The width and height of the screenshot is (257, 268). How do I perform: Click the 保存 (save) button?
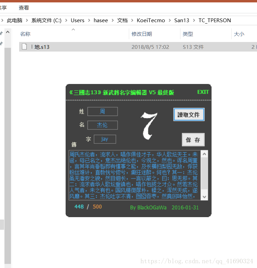pos(193,140)
